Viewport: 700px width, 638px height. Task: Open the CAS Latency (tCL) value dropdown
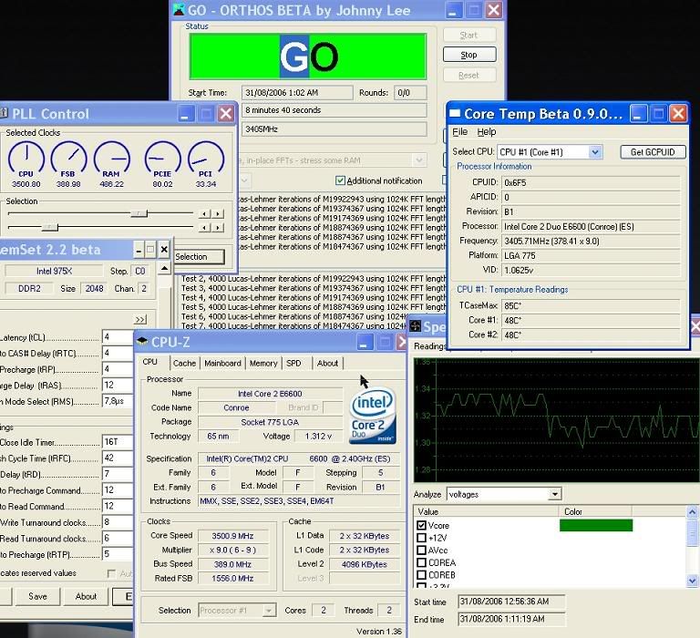(x=118, y=337)
